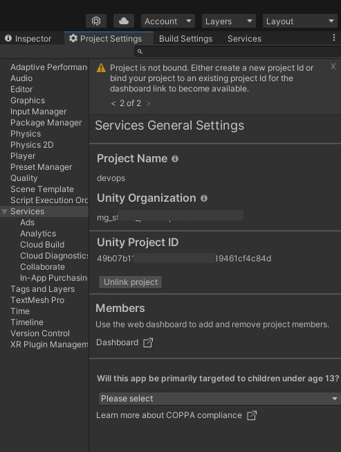Click the Unity Project ID value
The height and width of the screenshot is (452, 341).
pos(184,259)
